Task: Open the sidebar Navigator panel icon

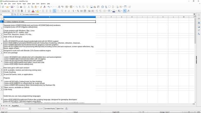Action: (199, 30)
